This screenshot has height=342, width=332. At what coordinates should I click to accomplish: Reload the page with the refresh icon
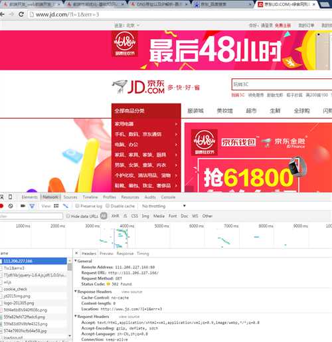[21, 15]
